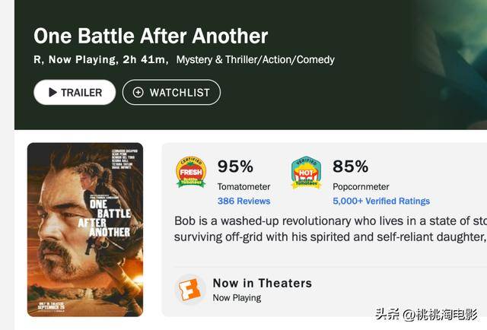Play the movie trailer via the TRAILER label
Viewport: 487px width, 330px height.
point(81,93)
